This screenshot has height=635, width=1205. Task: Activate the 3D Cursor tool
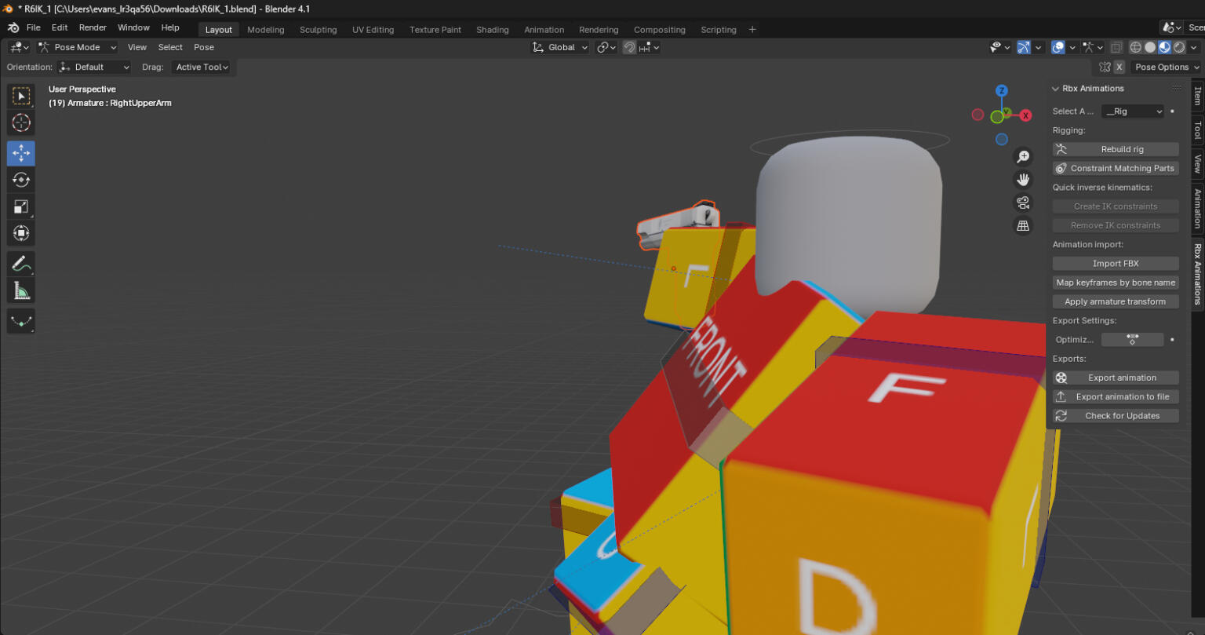click(x=21, y=122)
